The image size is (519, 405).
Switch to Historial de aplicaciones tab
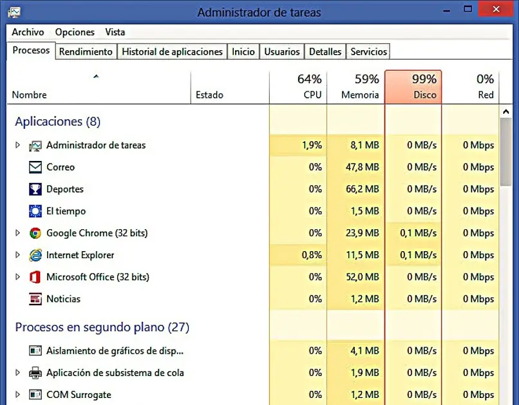pyautogui.click(x=172, y=52)
